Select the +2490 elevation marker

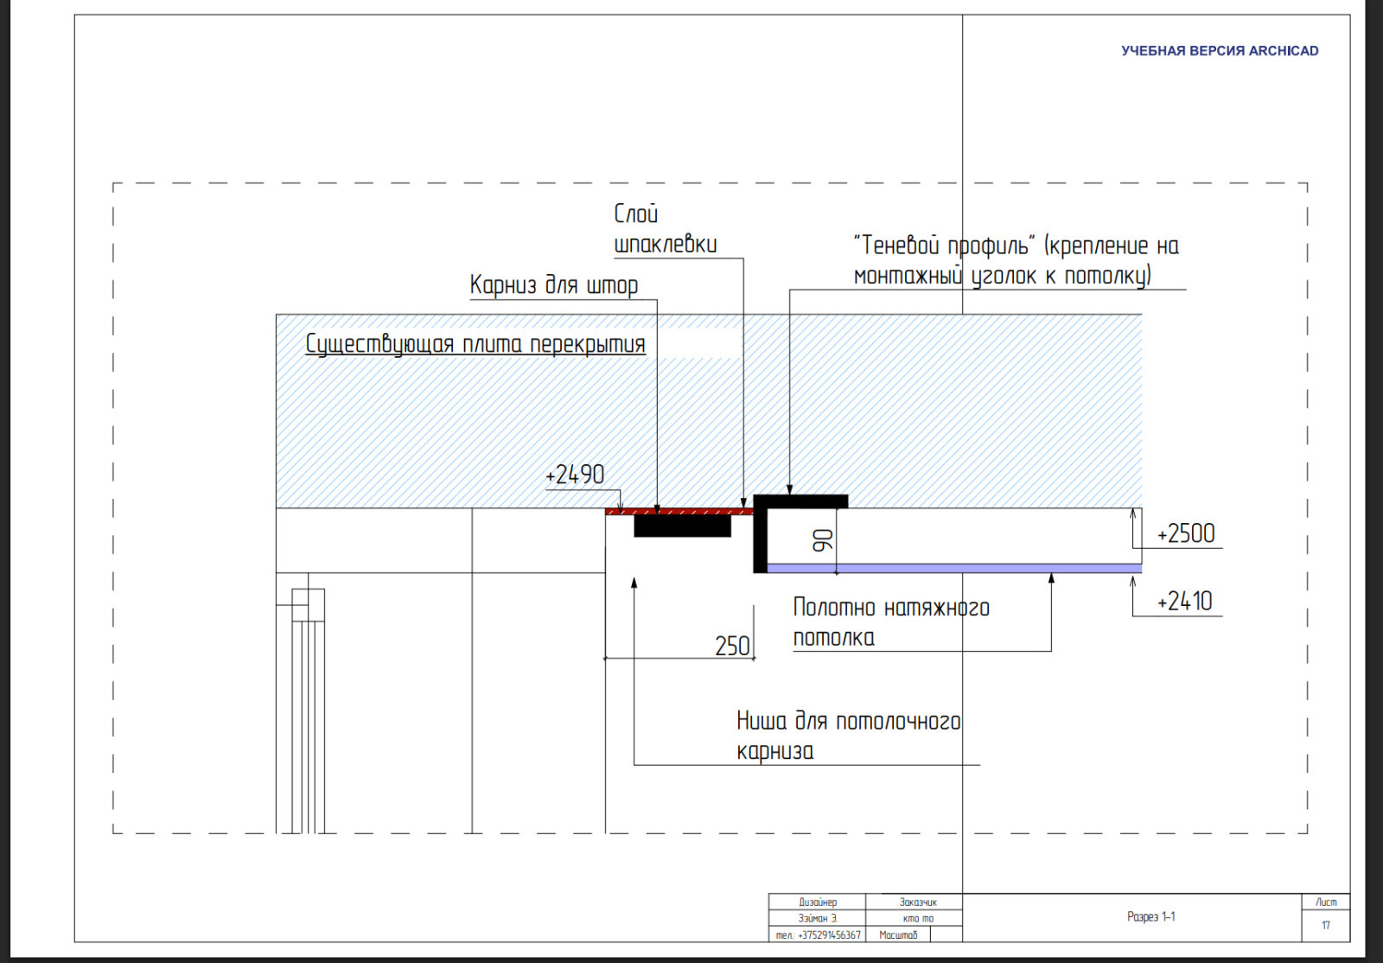click(575, 475)
